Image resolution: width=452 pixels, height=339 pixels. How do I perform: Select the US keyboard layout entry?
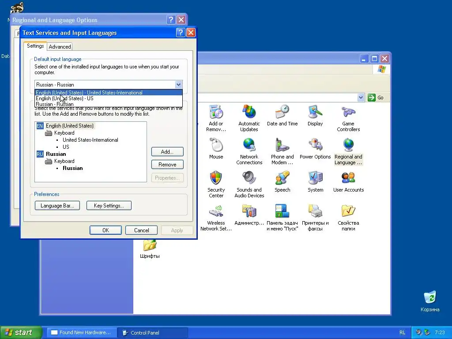pyautogui.click(x=66, y=147)
